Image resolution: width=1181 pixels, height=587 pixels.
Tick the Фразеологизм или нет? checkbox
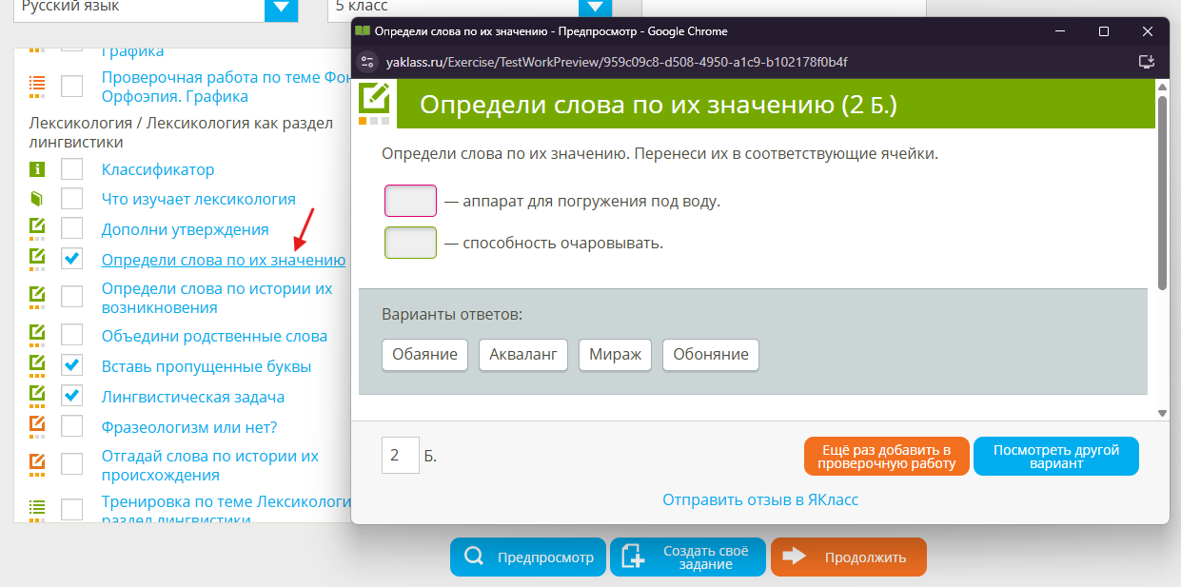(x=72, y=426)
